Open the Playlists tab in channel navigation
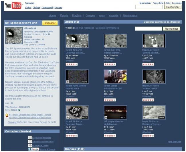Screen dimensions: 186x152 point(77,16)
